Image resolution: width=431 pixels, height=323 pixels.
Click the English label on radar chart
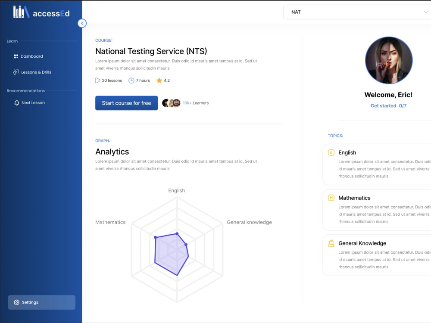(x=176, y=191)
